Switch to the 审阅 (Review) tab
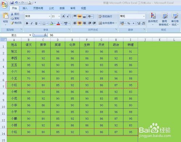Screen dimensions: 181x142 [73, 8]
